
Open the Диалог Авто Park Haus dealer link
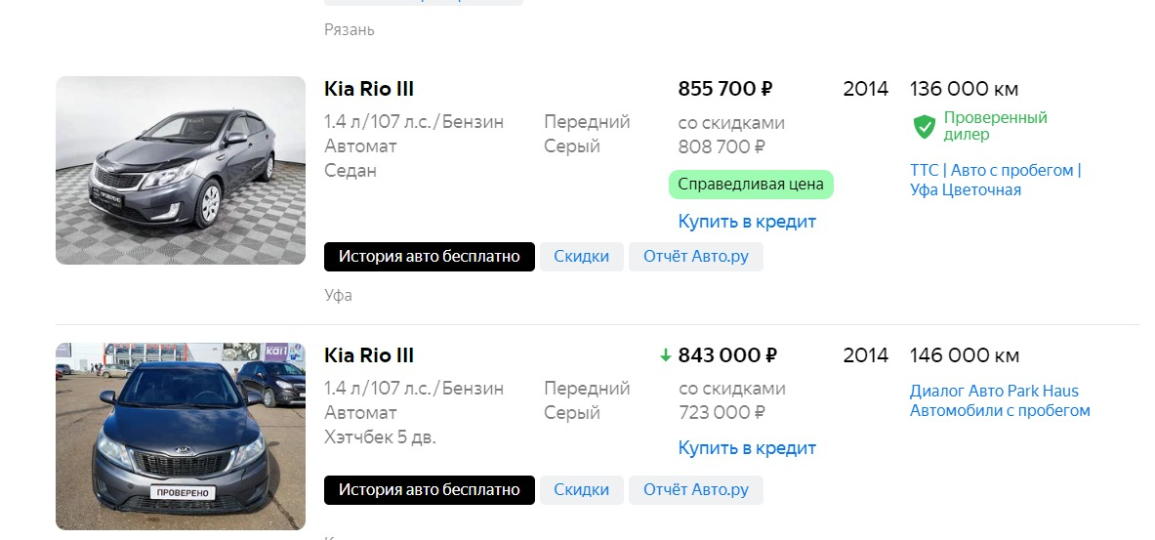1000,401
